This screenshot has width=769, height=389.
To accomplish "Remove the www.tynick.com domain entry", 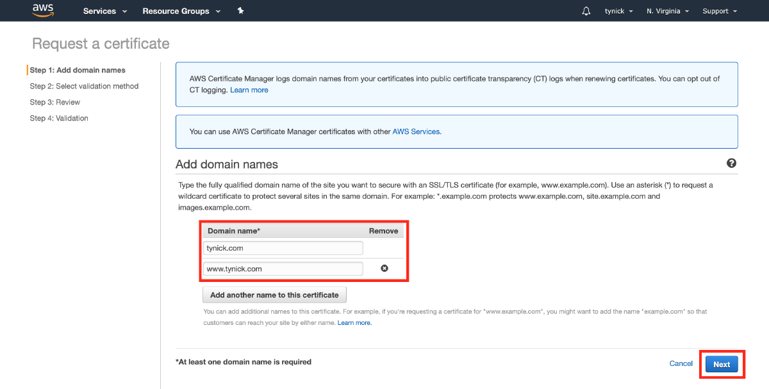I will [x=384, y=269].
